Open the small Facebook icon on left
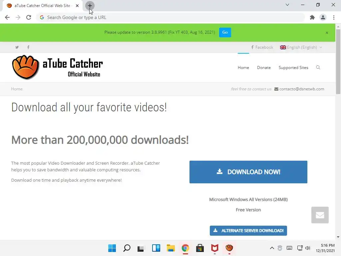 pos(28,47)
